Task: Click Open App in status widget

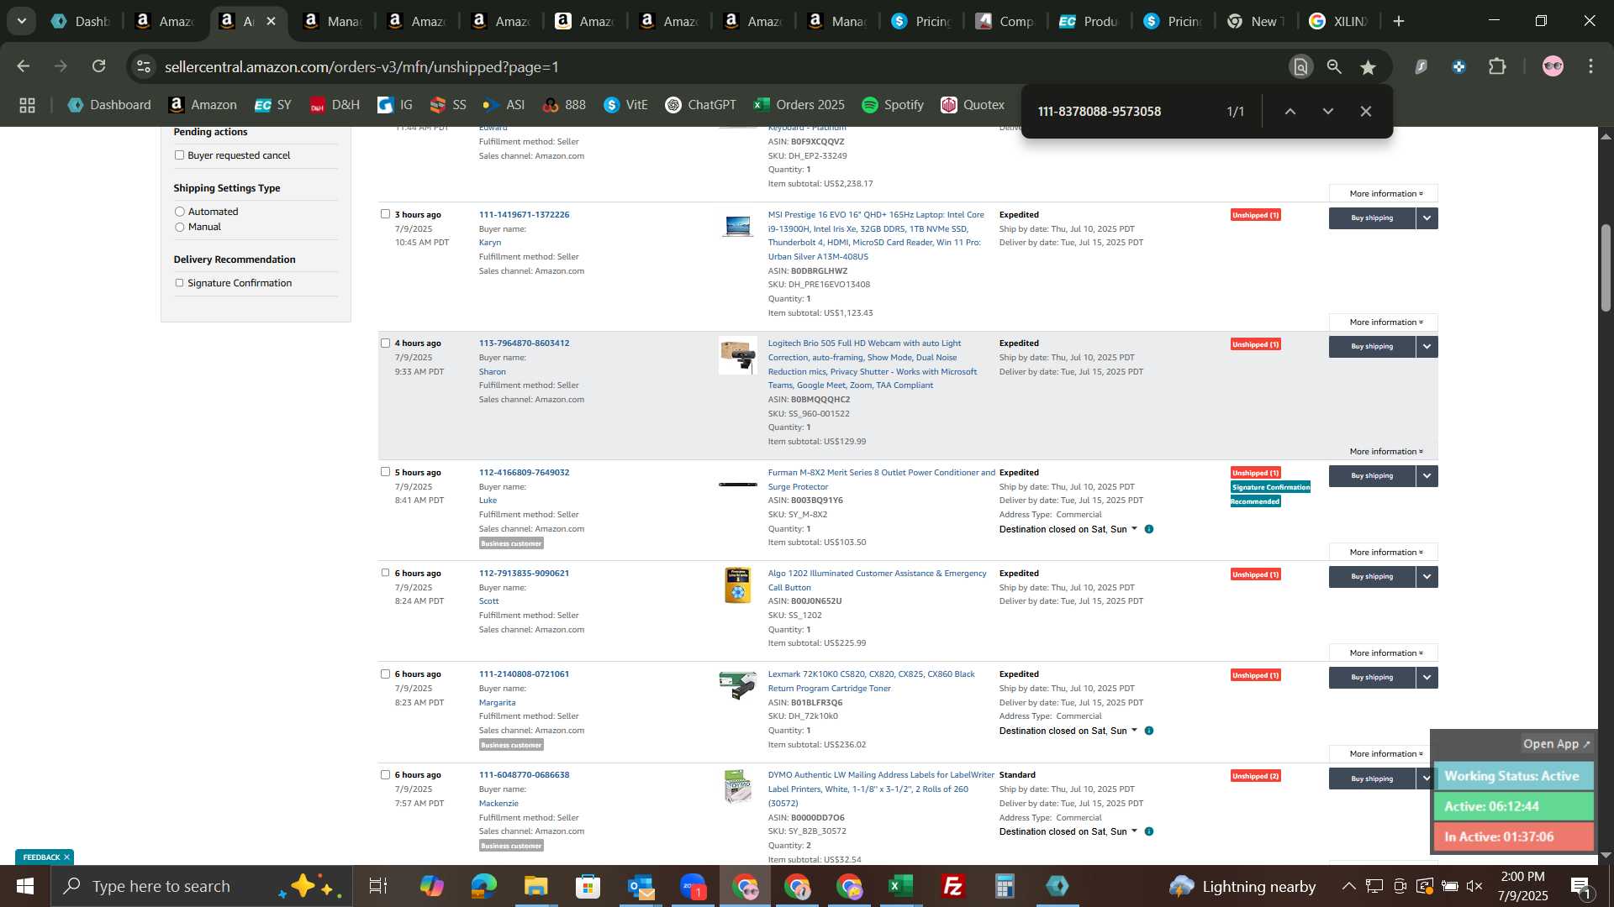Action: [x=1556, y=744]
